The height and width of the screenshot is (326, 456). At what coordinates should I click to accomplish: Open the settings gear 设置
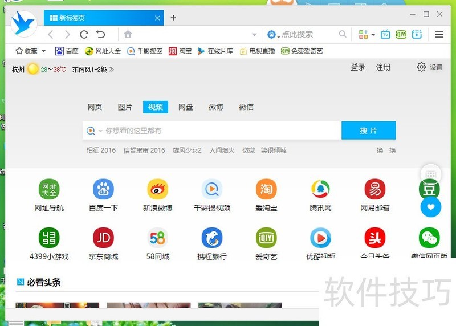[x=430, y=67]
